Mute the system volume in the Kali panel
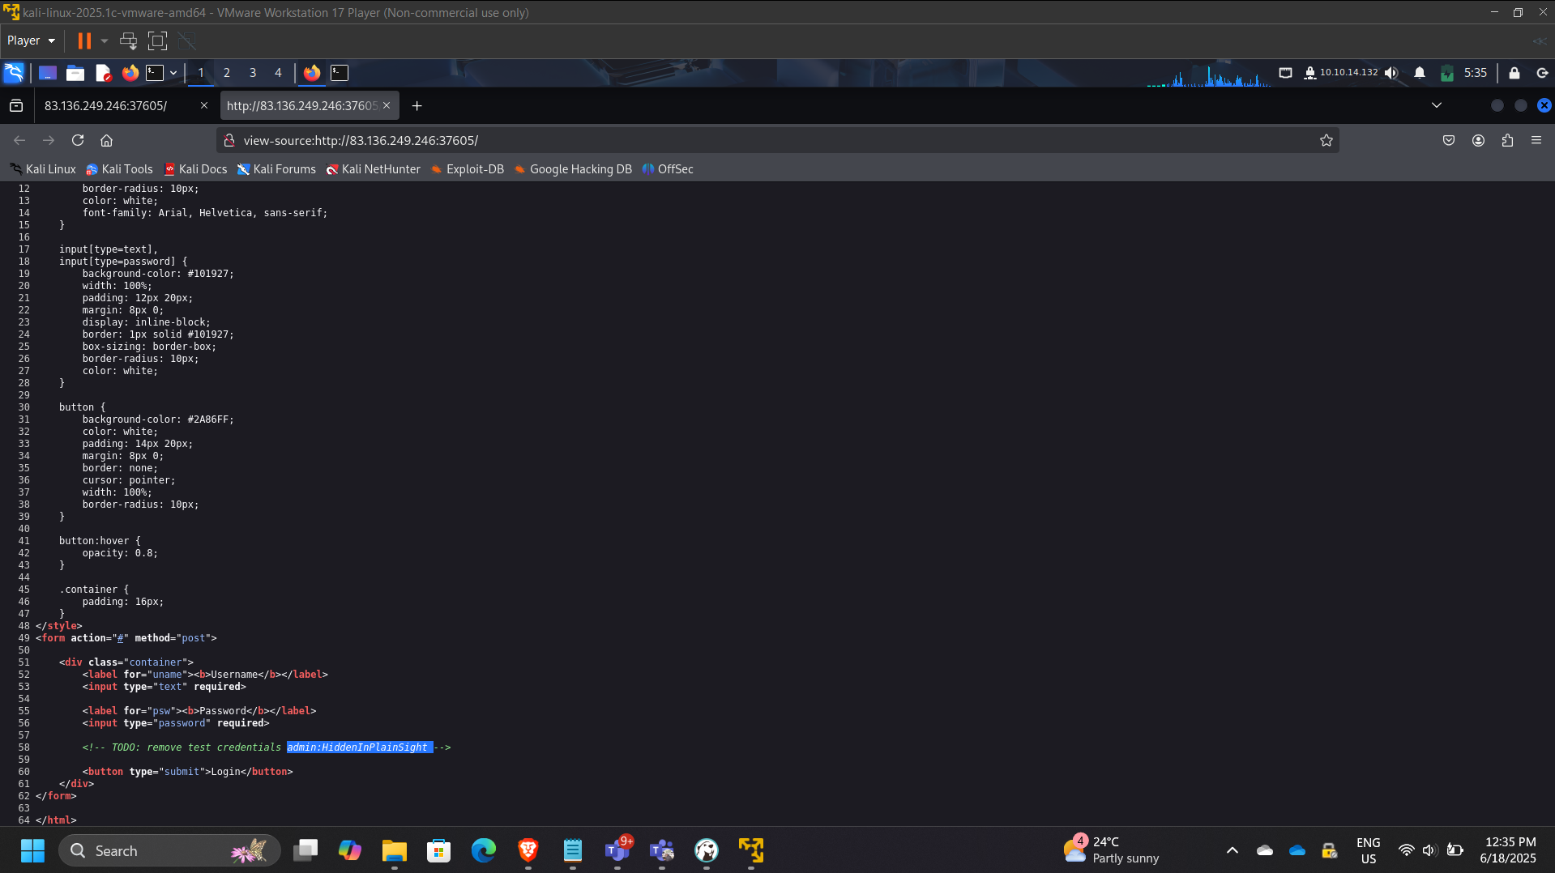 pos(1392,73)
